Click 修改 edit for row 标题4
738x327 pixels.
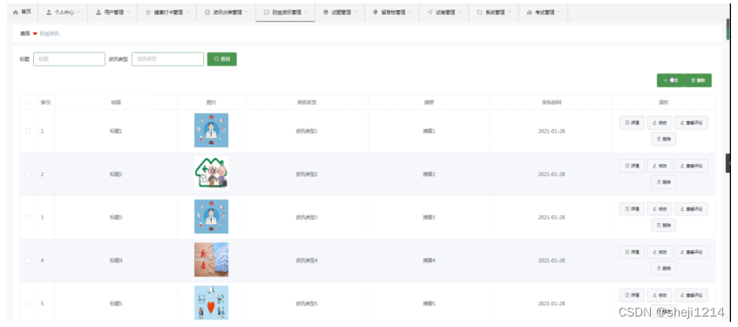coord(660,252)
